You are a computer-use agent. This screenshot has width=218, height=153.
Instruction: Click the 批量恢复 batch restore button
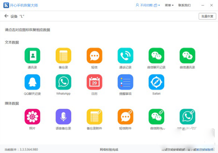click(x=207, y=16)
